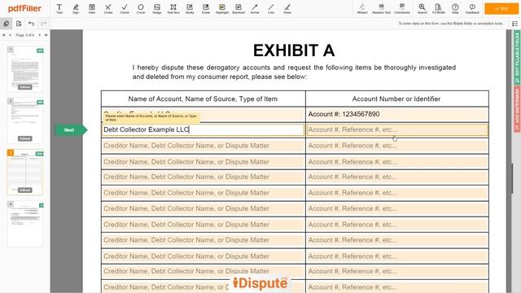
Task: Select the Highlight tool
Action: pyautogui.click(x=222, y=9)
